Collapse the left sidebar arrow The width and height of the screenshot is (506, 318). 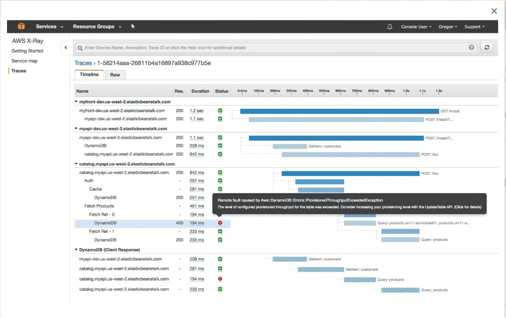point(65,48)
